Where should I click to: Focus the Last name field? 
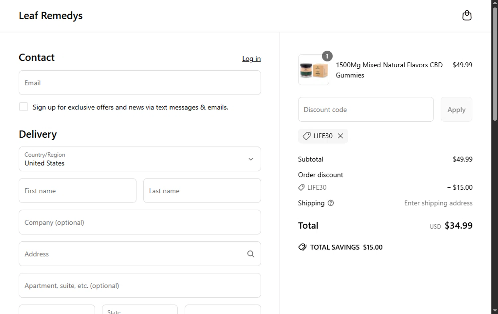point(202,191)
